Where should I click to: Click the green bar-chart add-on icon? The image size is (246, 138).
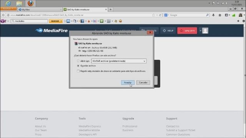click(234, 15)
